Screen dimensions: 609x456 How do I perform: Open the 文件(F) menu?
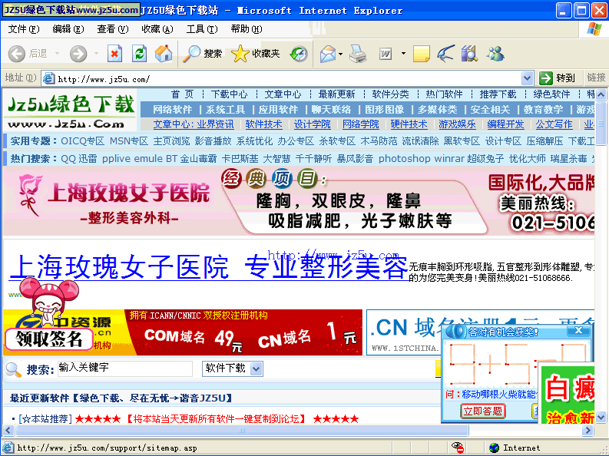[24, 29]
